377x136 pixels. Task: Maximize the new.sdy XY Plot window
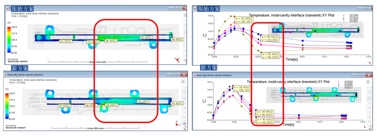[x=362, y=75]
